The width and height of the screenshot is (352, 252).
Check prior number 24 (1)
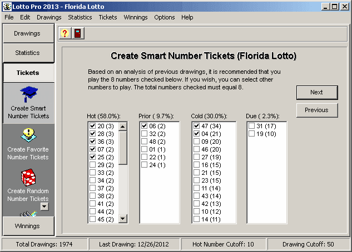point(145,165)
